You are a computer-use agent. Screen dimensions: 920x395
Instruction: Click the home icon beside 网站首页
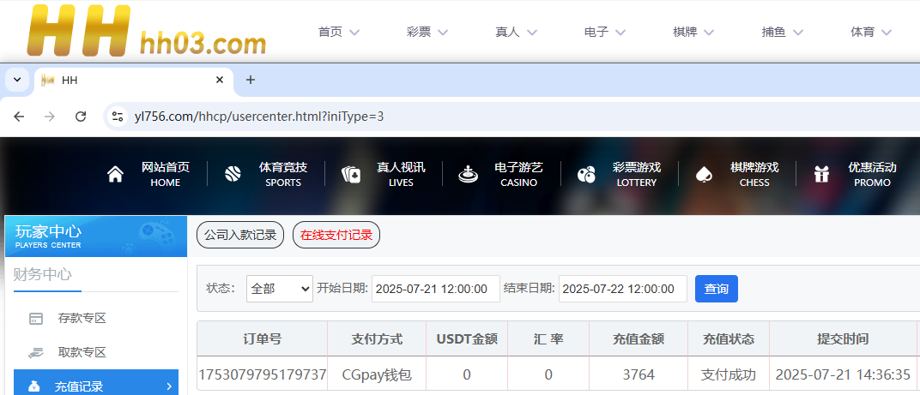tap(115, 175)
